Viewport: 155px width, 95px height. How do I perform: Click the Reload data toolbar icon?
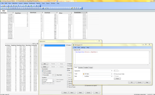16,6
